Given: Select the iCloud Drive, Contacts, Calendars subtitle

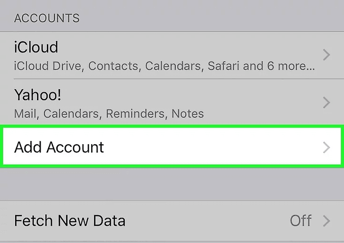Looking at the screenshot, I should [x=142, y=66].
